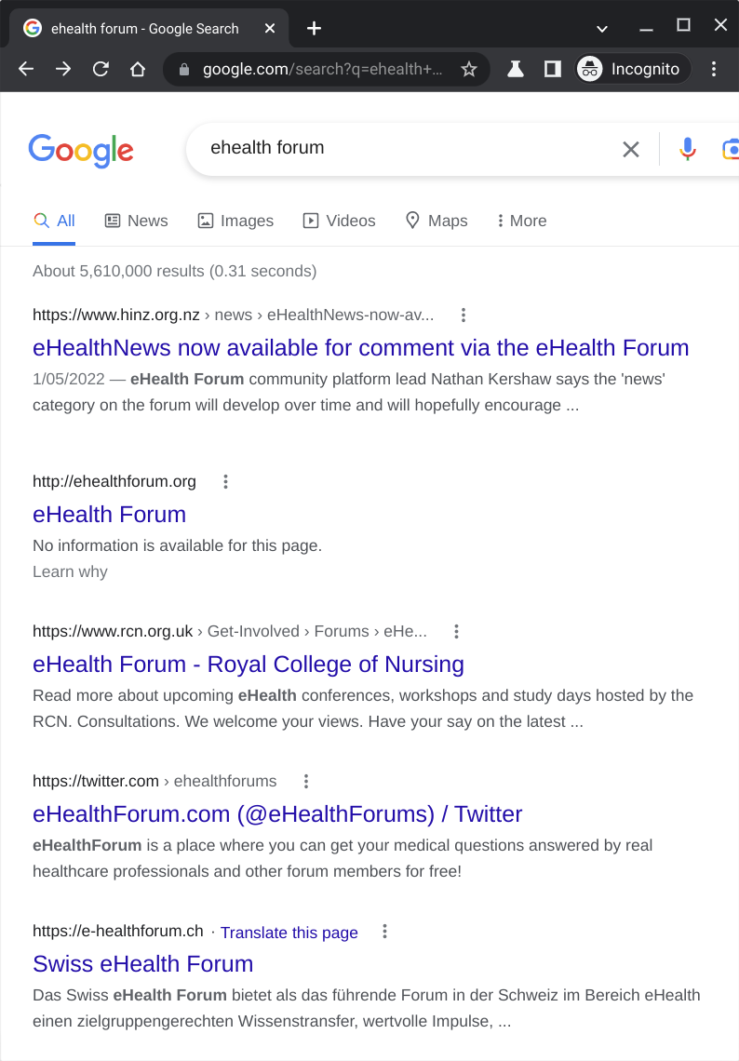This screenshot has height=1061, width=739.
Task: Click the Learn why link
Action: tap(70, 571)
